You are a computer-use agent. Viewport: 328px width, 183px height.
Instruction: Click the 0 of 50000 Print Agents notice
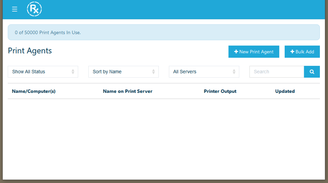point(164,32)
